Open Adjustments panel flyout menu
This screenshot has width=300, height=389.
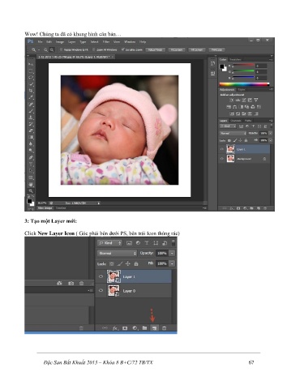coord(271,89)
